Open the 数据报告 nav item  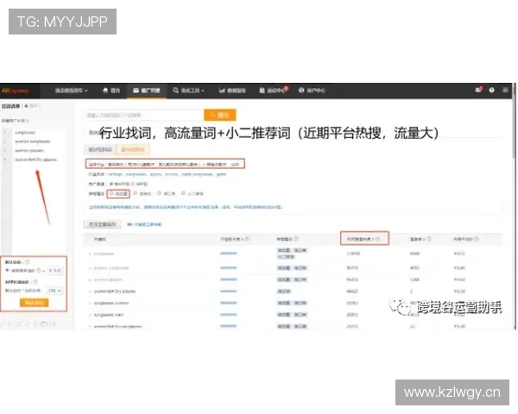[x=232, y=90]
